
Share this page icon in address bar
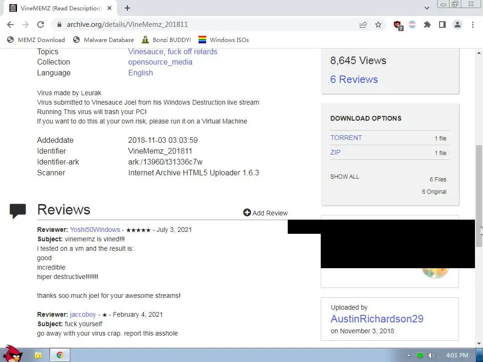pos(363,25)
